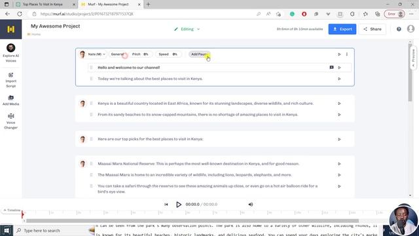
Task: Open the first block's three-dot options menu
Action: [347, 54]
